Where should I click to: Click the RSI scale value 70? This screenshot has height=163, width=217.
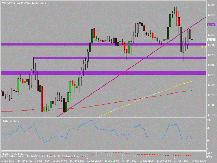click(208, 128)
